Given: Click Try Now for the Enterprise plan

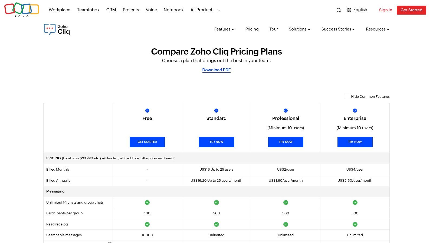Looking at the screenshot, I should pos(355,142).
